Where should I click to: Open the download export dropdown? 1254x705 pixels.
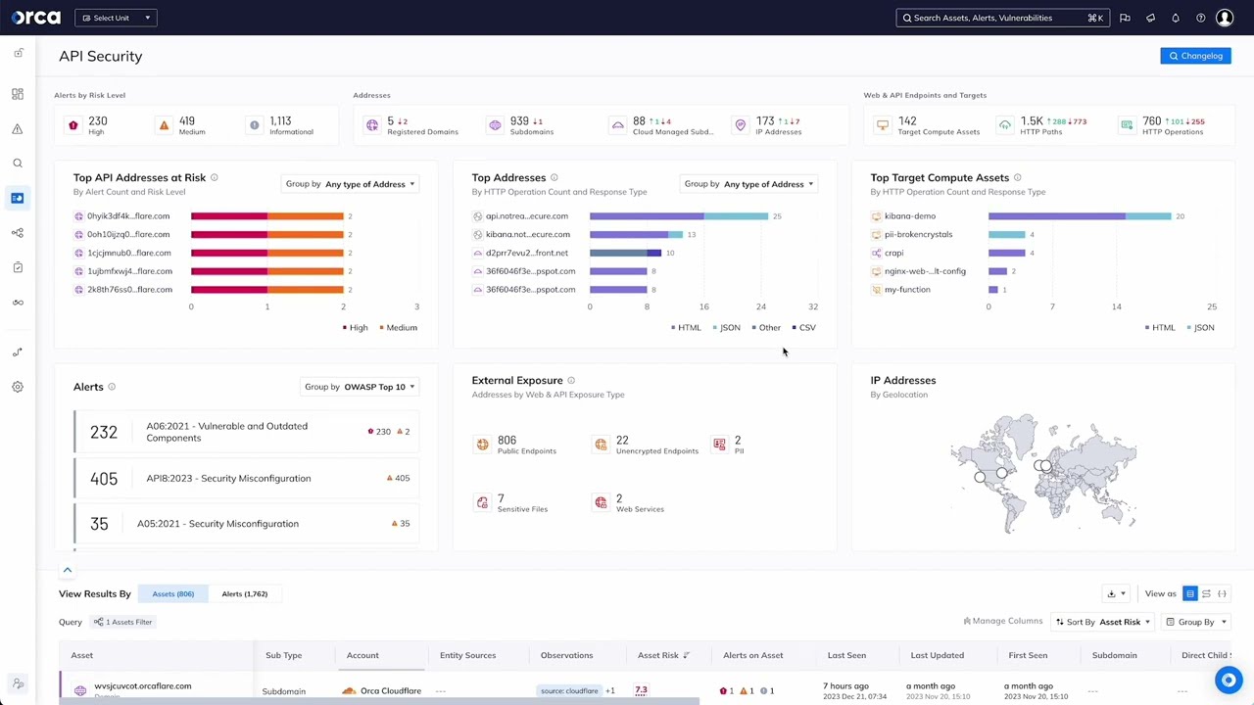1115,593
